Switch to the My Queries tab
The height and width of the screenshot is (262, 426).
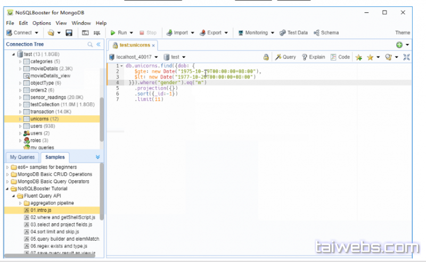coord(22,157)
